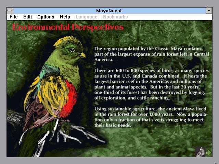Click the paragraph starting 'Using sustainable agriculture'
The width and height of the screenshot is (219, 164).
(151, 117)
